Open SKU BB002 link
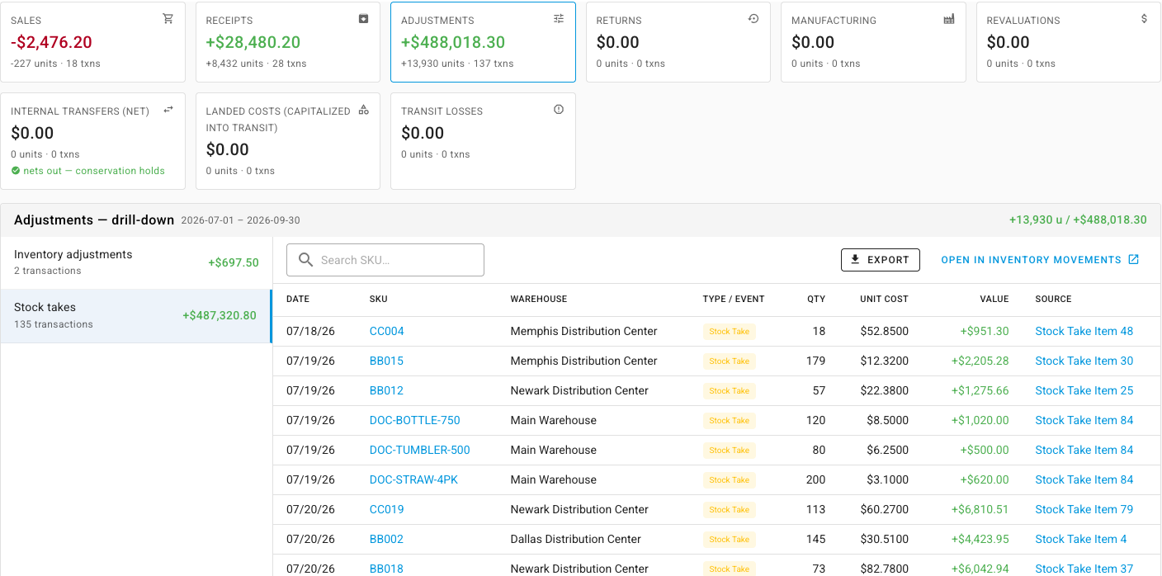Screen dimensions: 1162x576 click(x=386, y=539)
